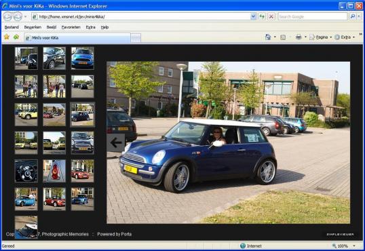Click the 100% zoom level button
This screenshot has width=365, height=251.
341,246
